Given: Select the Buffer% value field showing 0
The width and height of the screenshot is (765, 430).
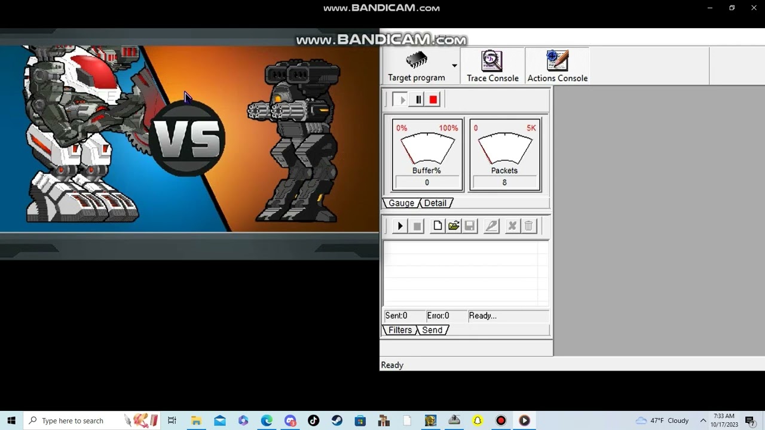Looking at the screenshot, I should [427, 183].
